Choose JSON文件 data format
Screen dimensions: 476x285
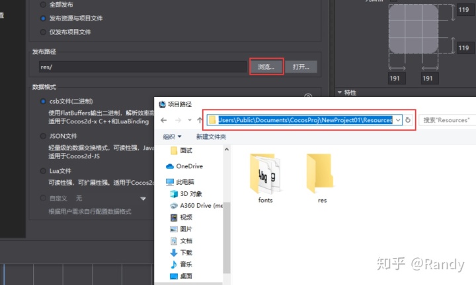click(43, 136)
